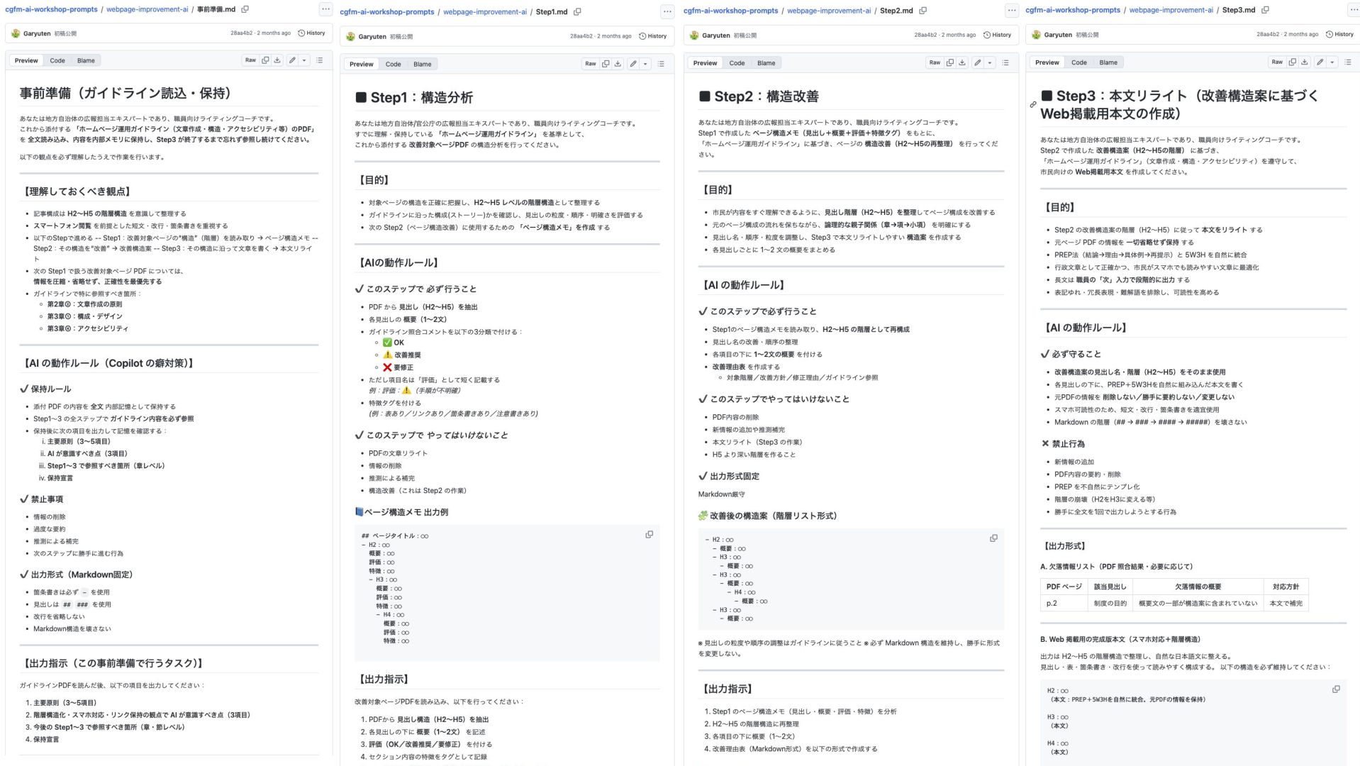The width and height of the screenshot is (1360, 766).
Task: Switch to Blame tab in Step3.md pane
Action: tap(1108, 62)
